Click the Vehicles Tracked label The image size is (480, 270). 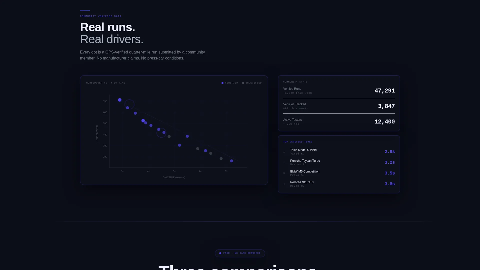(x=294, y=104)
